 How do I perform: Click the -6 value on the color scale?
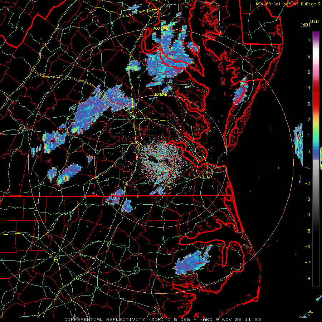click(307, 247)
